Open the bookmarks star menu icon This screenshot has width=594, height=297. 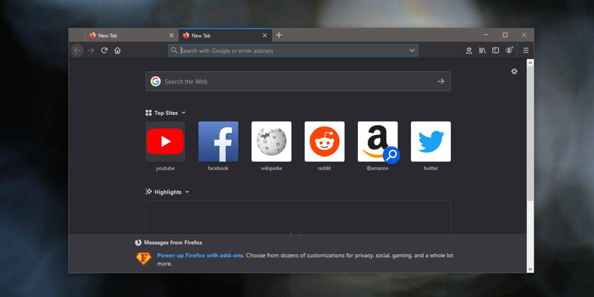[x=469, y=50]
